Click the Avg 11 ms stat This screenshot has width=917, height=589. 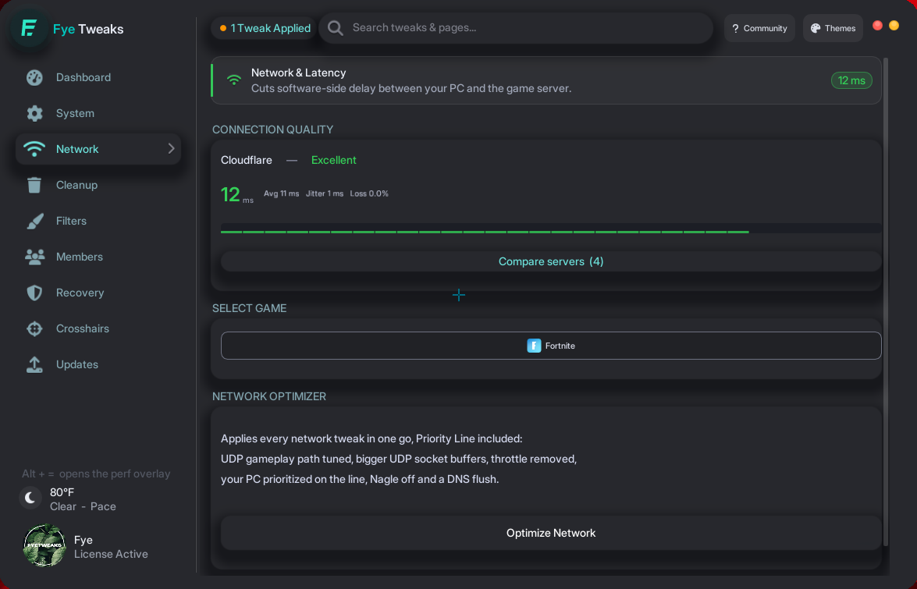click(x=281, y=193)
